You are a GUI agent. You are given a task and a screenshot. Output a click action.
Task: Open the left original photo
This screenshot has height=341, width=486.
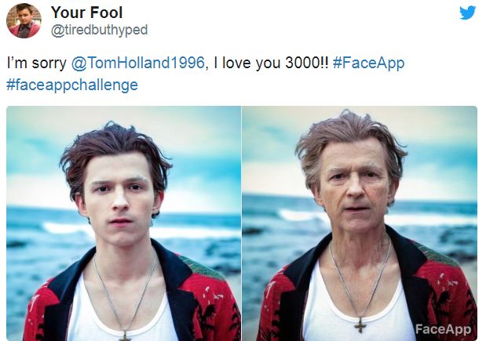123,223
